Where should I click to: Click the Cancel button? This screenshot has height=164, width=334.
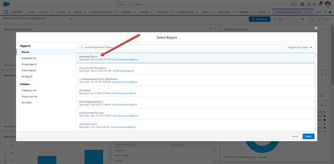click(295, 136)
